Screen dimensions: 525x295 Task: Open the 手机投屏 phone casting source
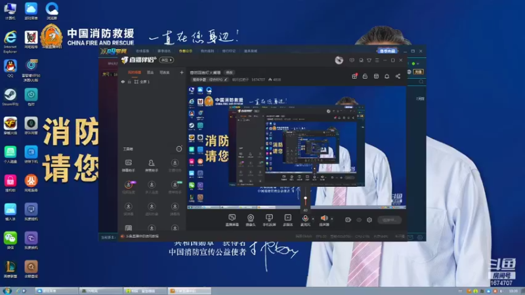click(269, 220)
